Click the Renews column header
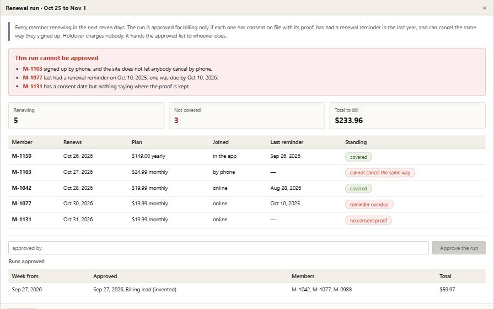494x309 pixels. click(72, 142)
